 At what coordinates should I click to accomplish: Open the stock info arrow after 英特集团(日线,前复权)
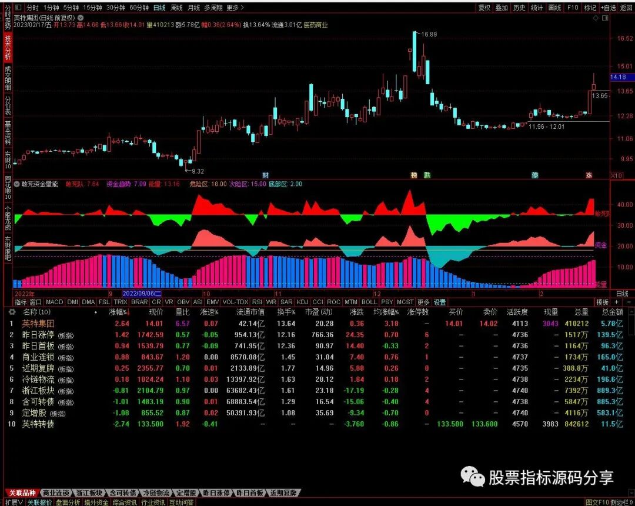(x=81, y=18)
